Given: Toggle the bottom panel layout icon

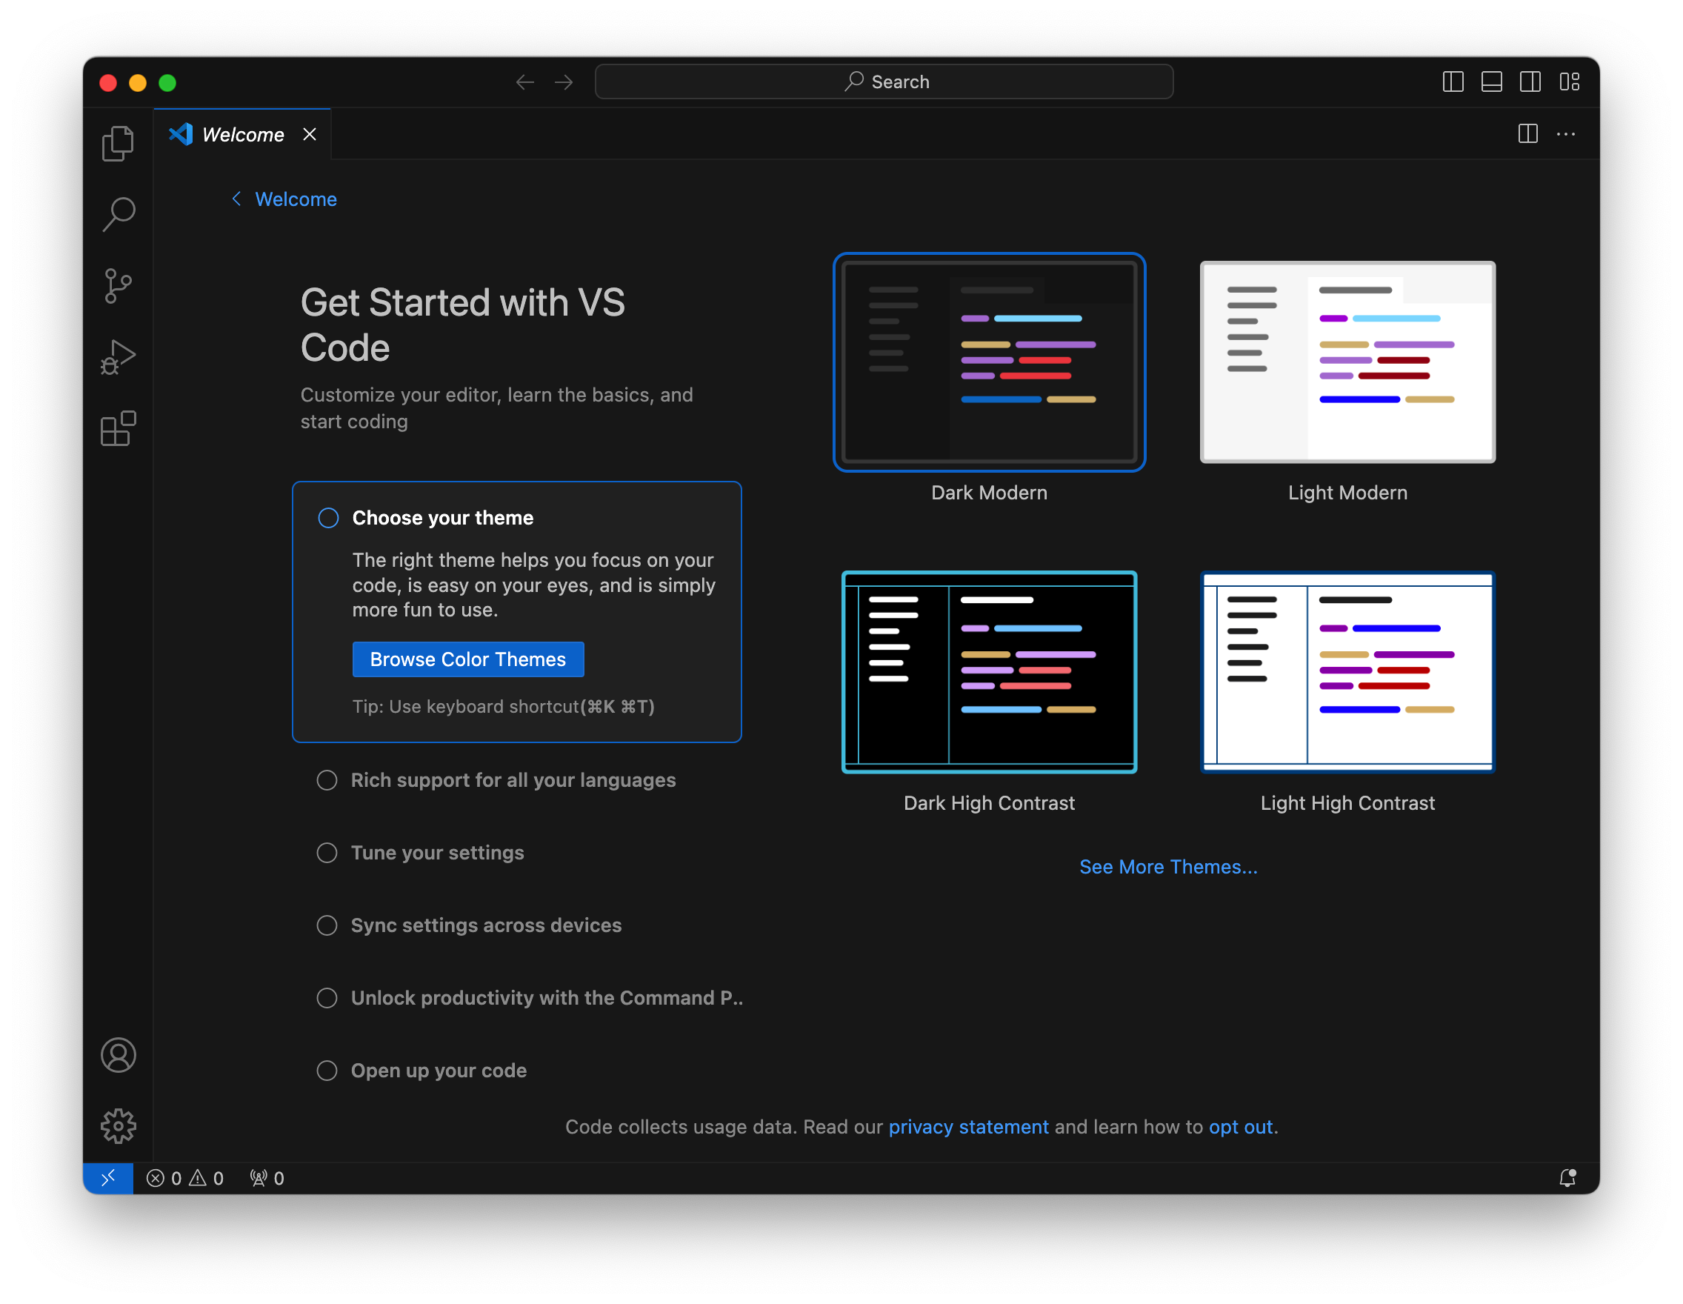Looking at the screenshot, I should 1491,81.
